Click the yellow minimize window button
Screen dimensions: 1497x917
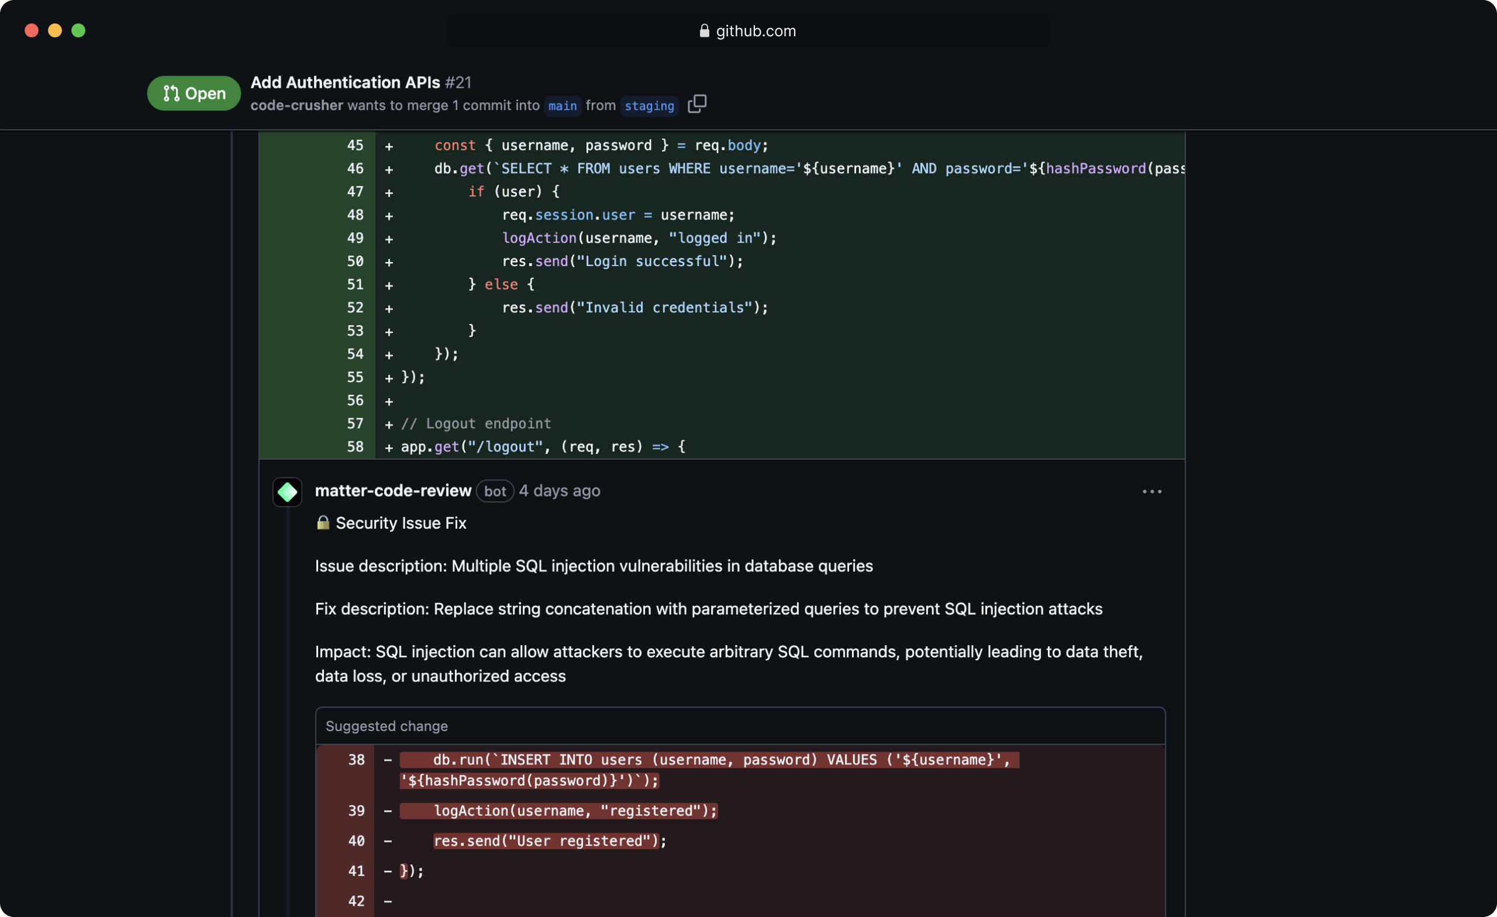pos(55,30)
